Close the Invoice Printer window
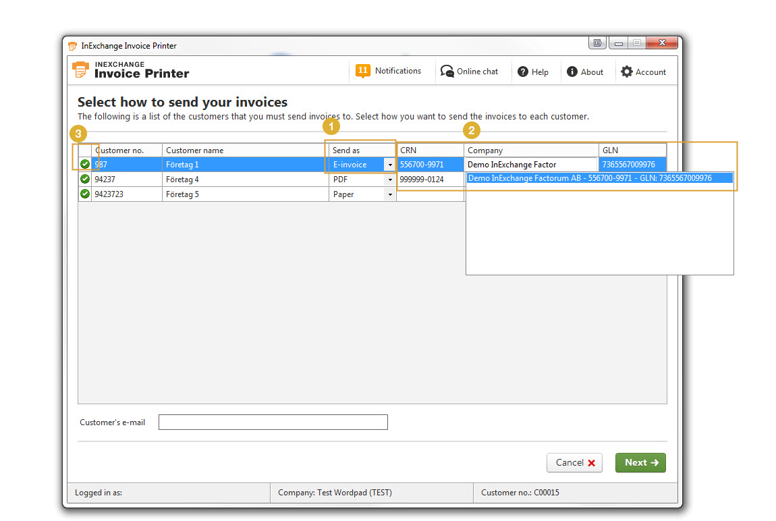 pos(662,43)
